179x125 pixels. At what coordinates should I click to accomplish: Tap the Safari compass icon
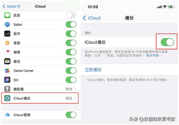click(x=7, y=24)
